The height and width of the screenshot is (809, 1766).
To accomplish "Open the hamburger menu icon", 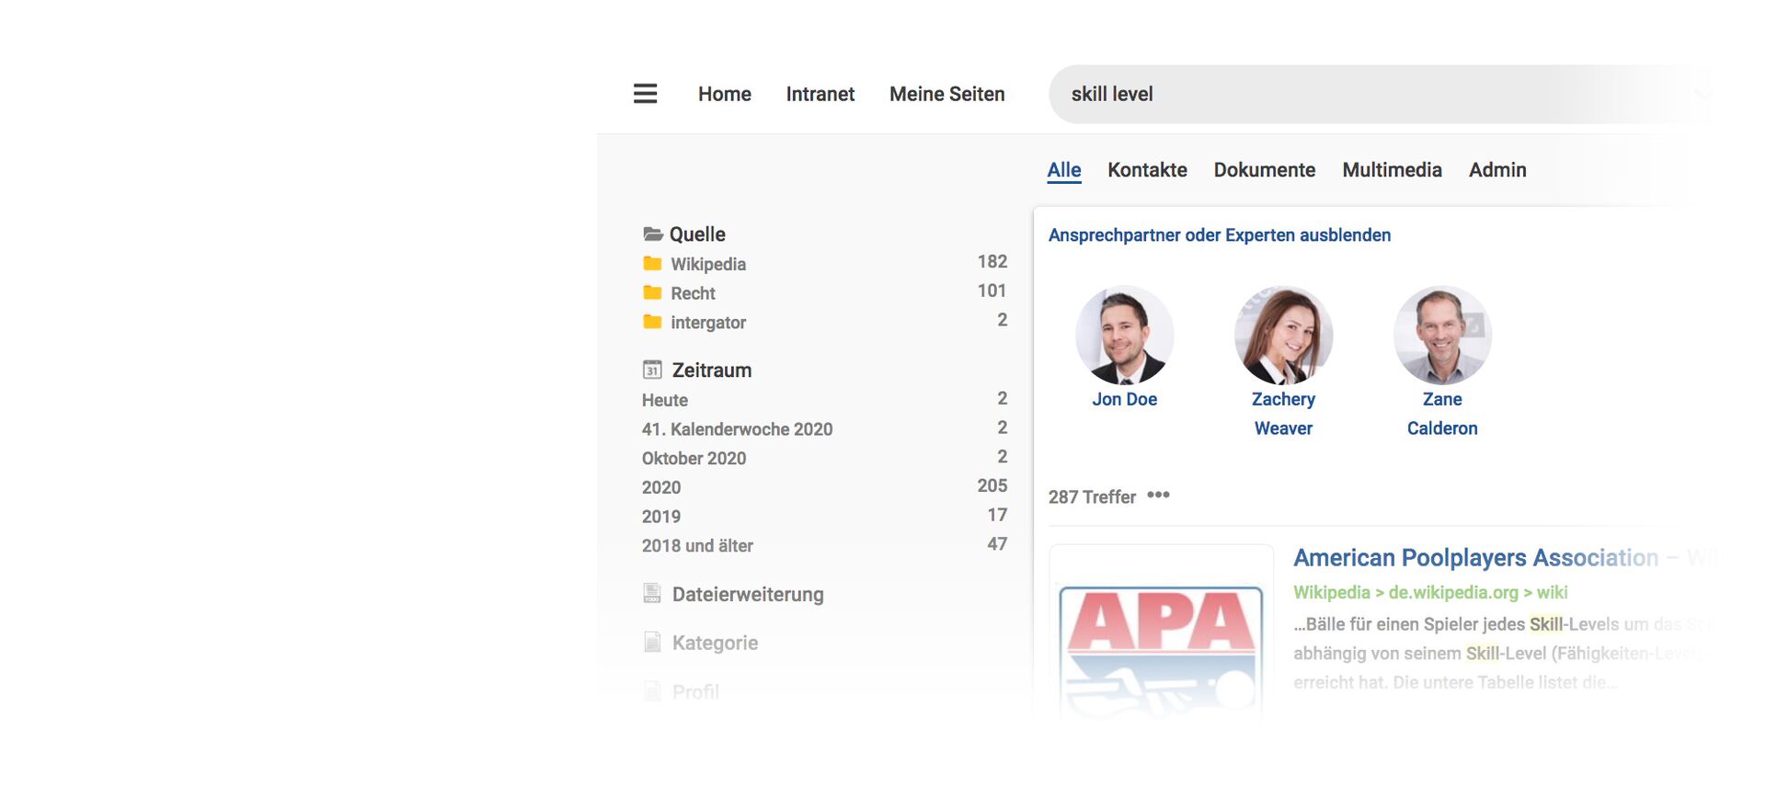I will [645, 94].
